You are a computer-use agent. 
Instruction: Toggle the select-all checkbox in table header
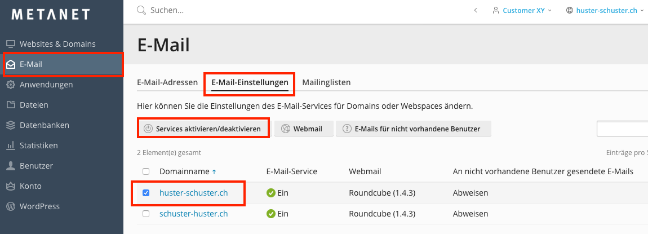point(146,171)
